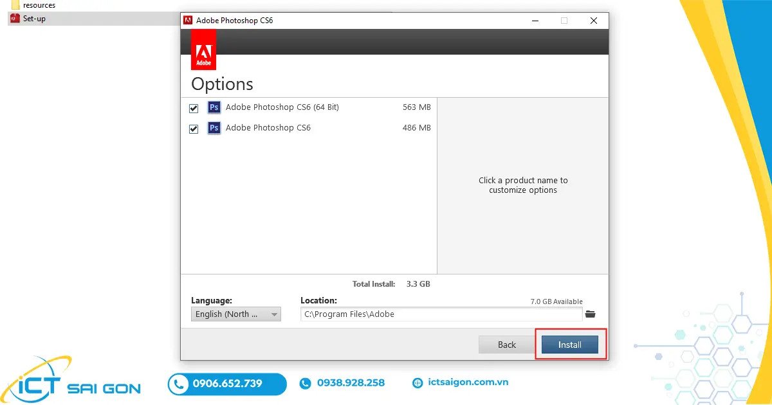Image resolution: width=772 pixels, height=405 pixels.
Task: Click the phone icon beside 0906.652.739
Action: pyautogui.click(x=178, y=384)
